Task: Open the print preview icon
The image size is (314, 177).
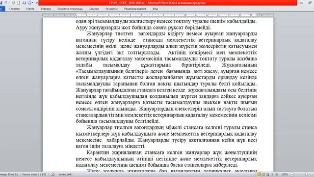Action: (24, 2)
